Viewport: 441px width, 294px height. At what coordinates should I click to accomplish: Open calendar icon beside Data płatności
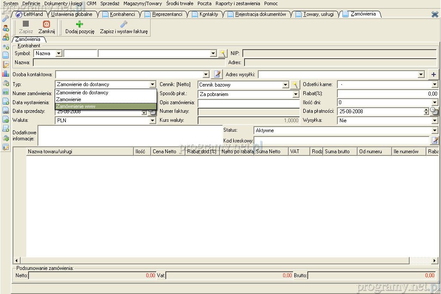coord(434,111)
